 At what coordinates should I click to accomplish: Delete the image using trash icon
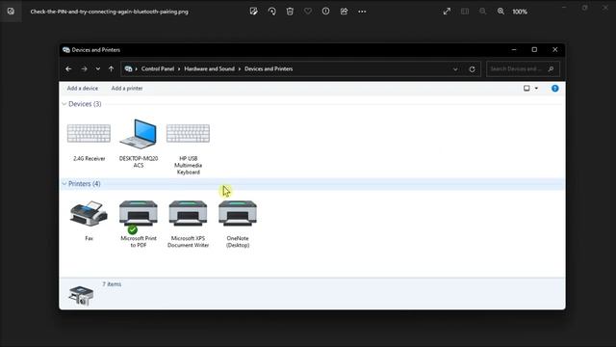click(290, 12)
